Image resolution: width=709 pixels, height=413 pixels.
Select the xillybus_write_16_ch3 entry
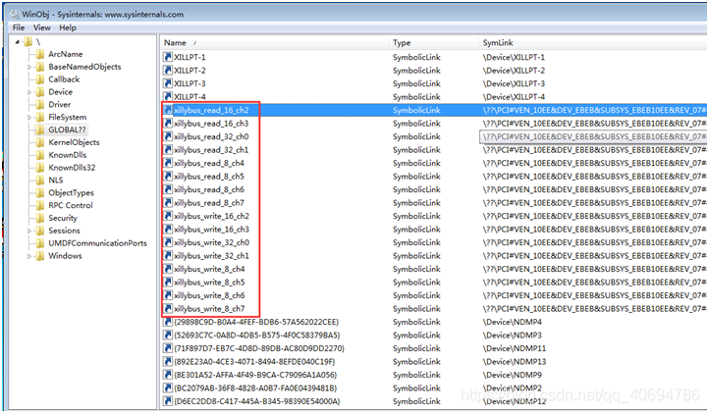211,230
